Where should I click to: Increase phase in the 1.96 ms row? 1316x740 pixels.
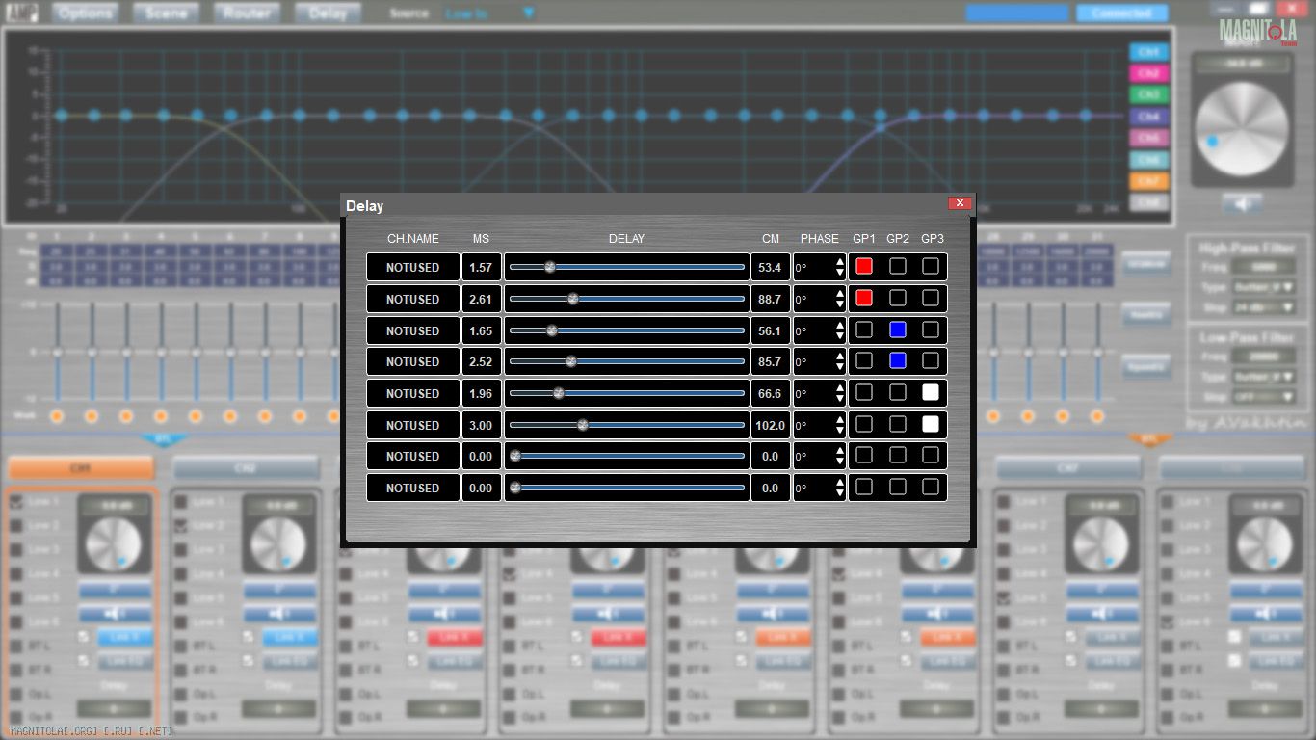[839, 387]
